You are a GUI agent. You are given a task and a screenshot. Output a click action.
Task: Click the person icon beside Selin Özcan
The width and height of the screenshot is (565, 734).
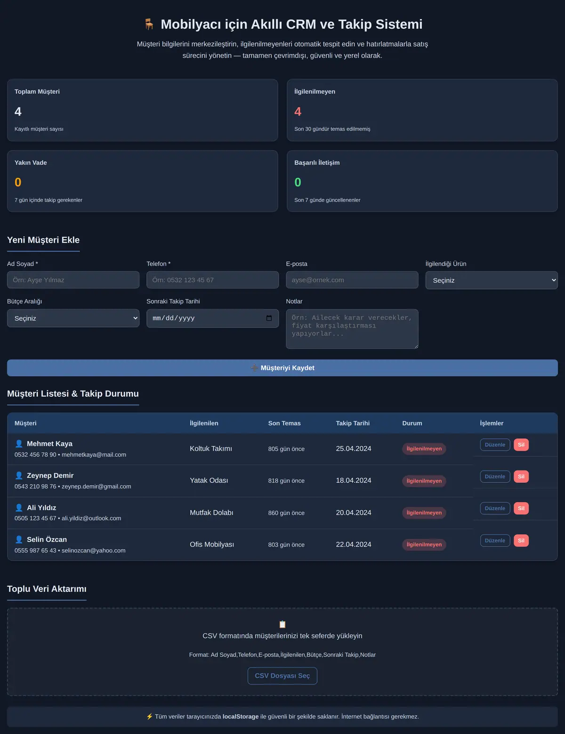pos(19,539)
